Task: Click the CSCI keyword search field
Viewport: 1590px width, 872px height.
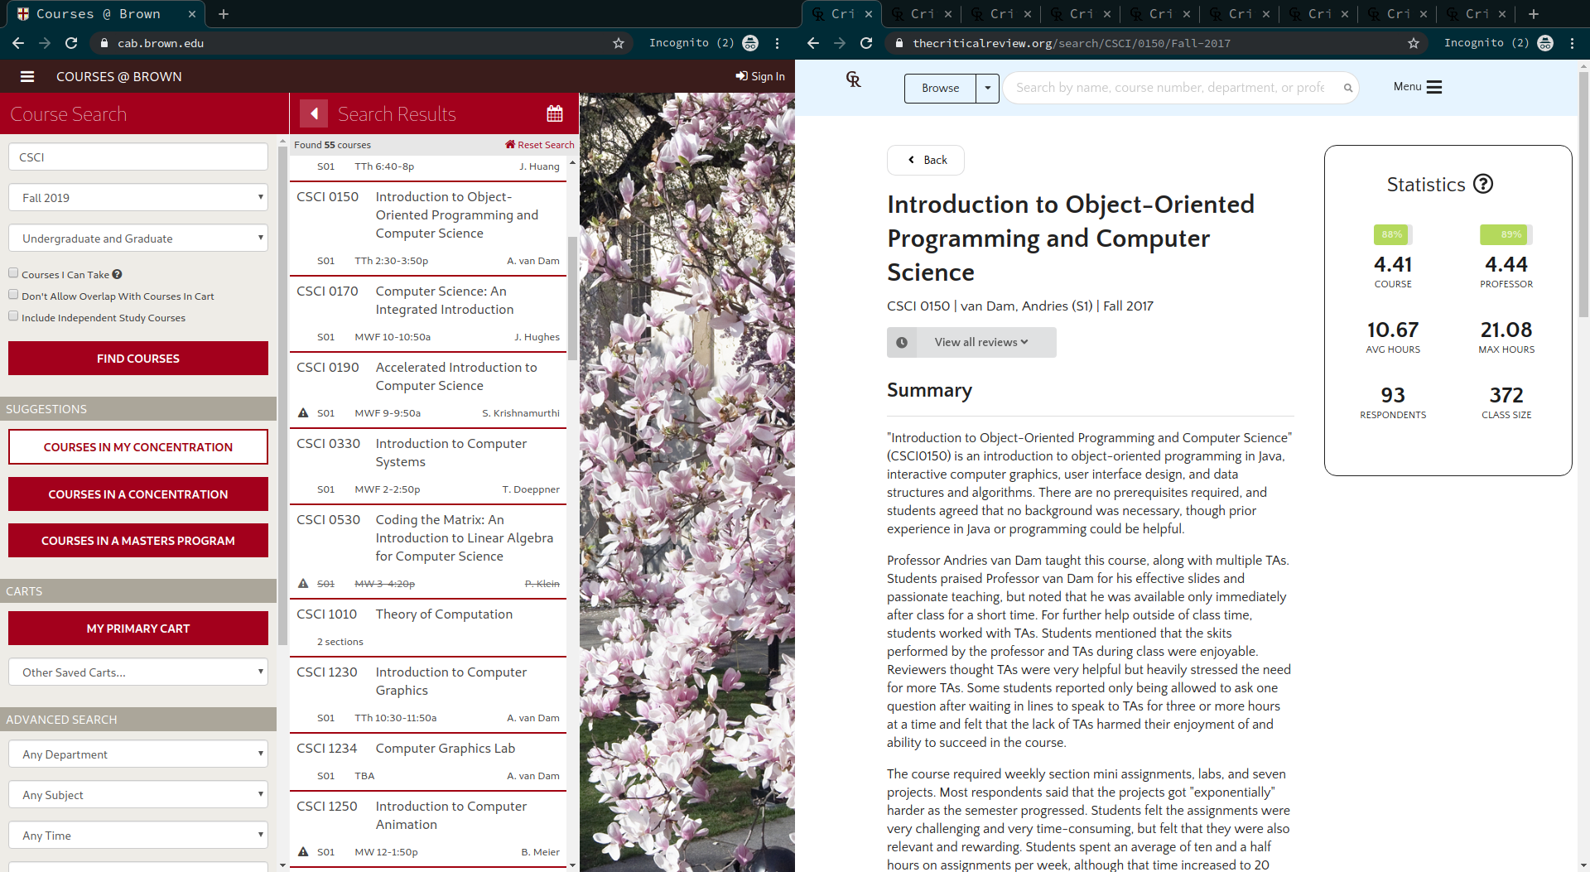Action: tap(138, 157)
